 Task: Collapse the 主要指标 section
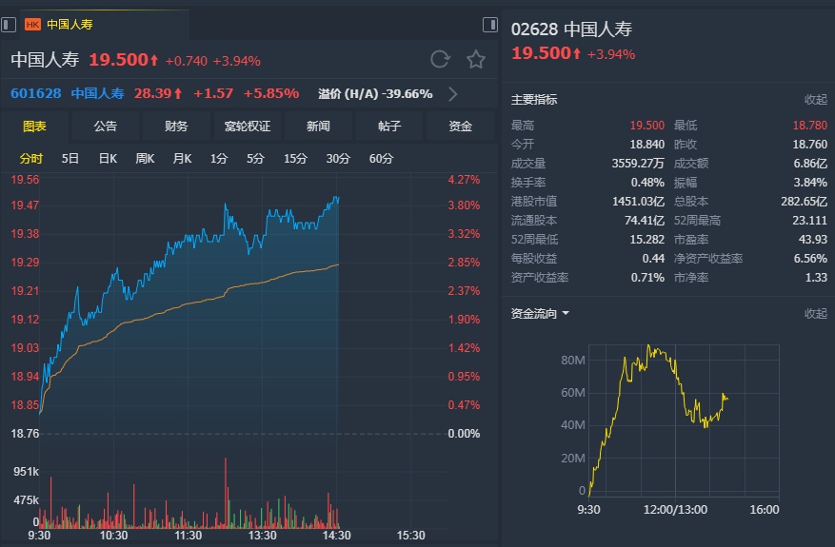[815, 99]
